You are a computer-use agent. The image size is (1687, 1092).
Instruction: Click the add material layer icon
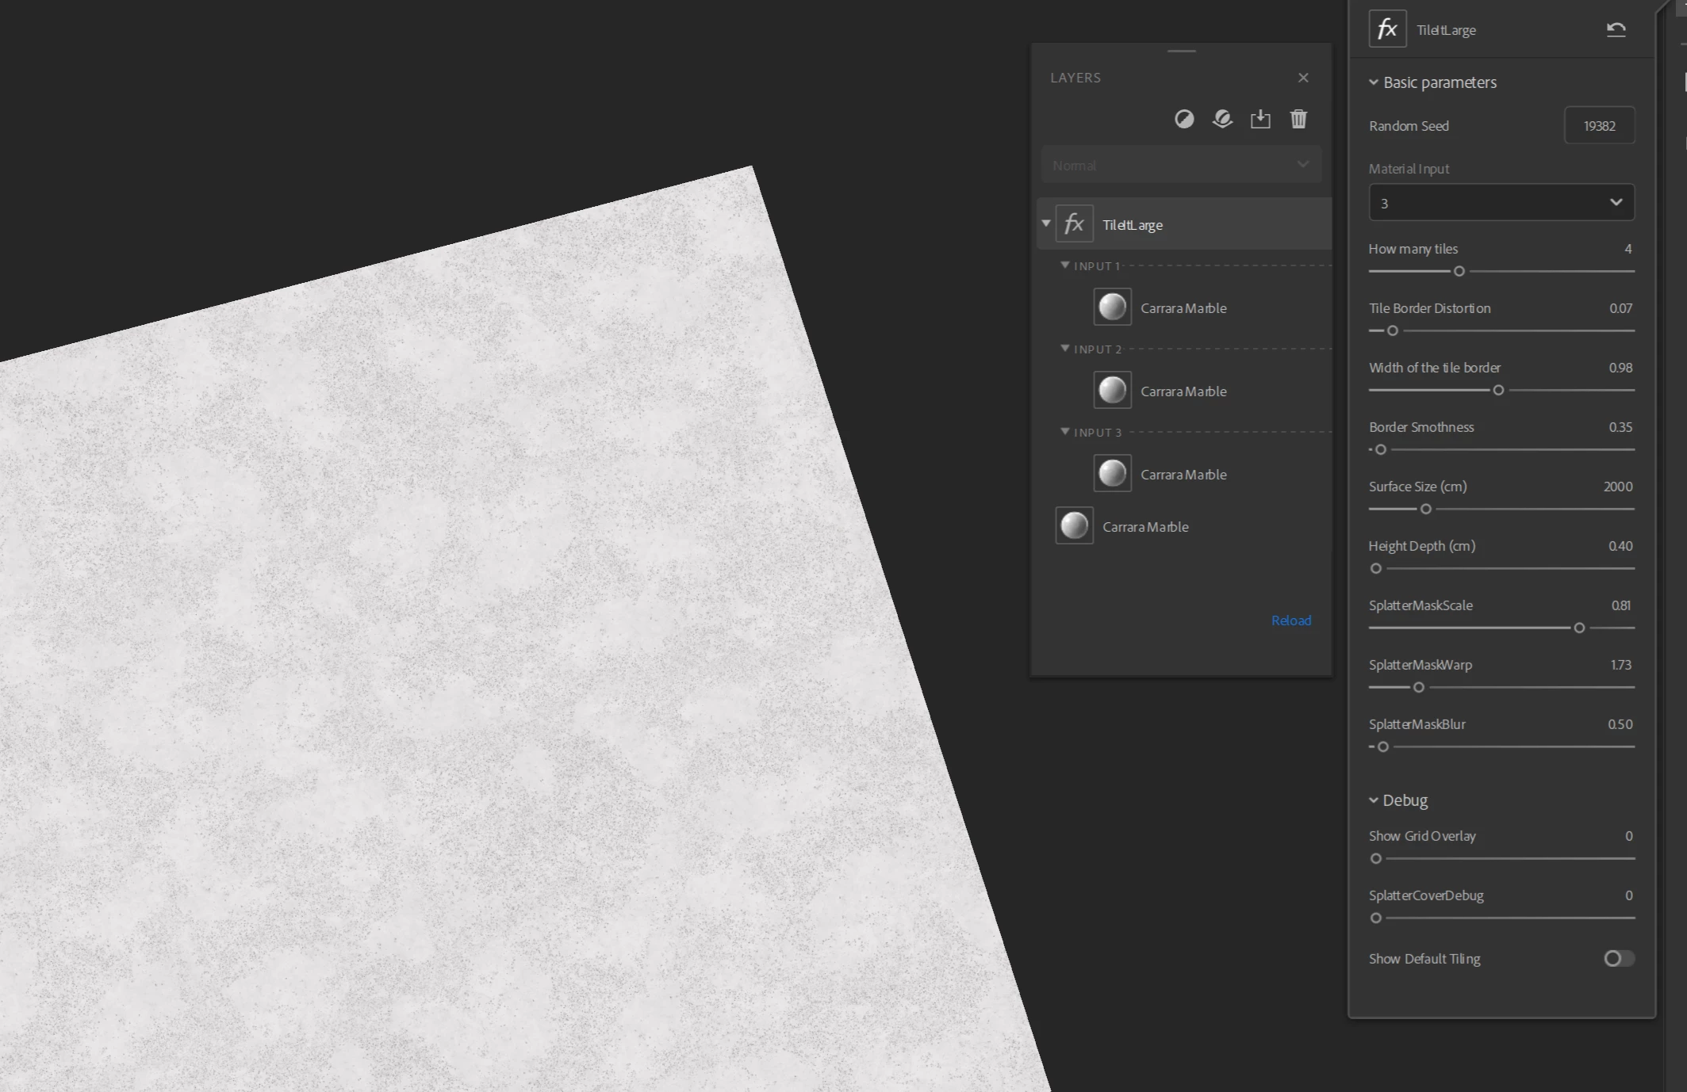coord(1222,119)
